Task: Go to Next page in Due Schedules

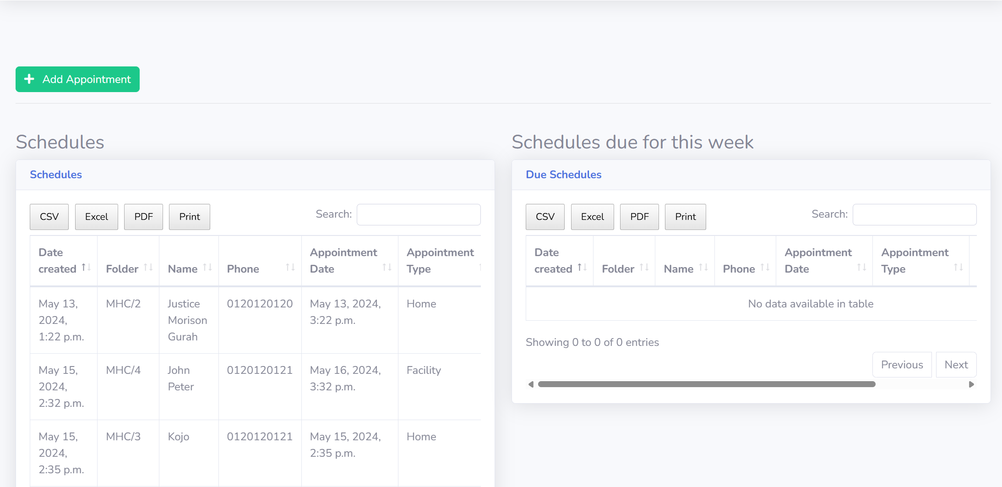Action: click(x=956, y=365)
